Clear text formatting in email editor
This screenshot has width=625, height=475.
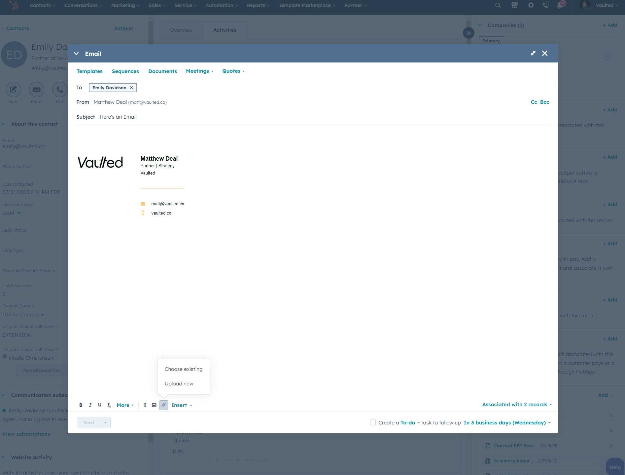click(109, 405)
